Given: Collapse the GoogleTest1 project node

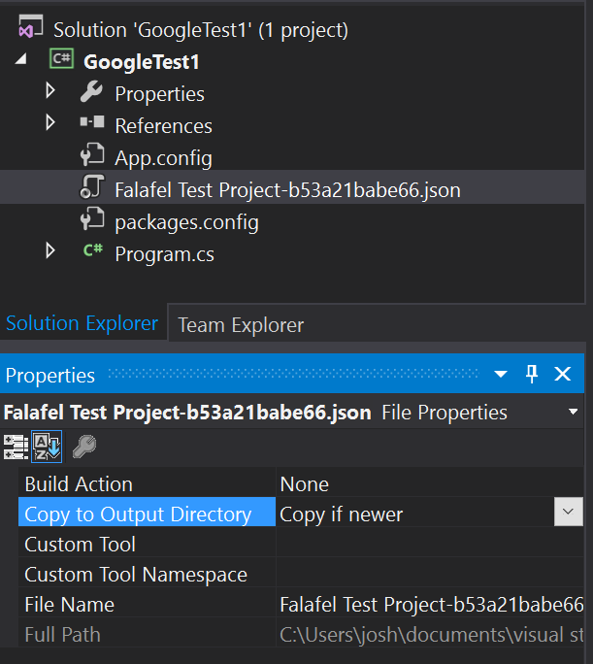Looking at the screenshot, I should (20, 59).
